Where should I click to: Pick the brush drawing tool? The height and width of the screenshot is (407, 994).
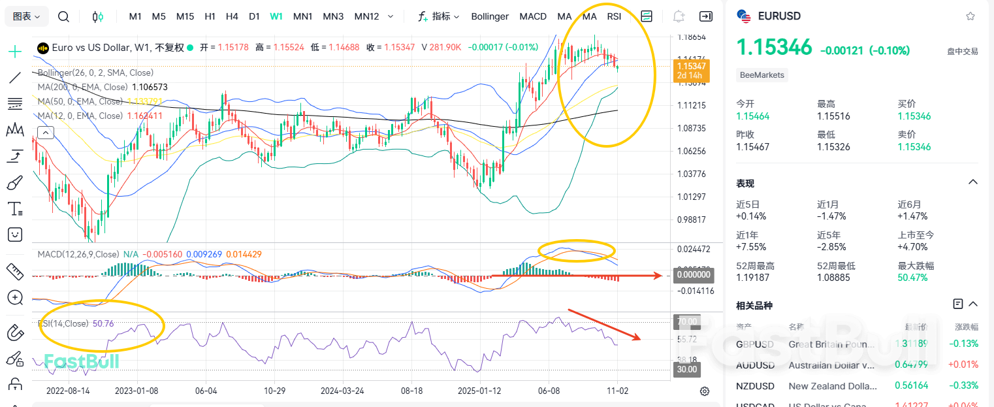pyautogui.click(x=14, y=182)
